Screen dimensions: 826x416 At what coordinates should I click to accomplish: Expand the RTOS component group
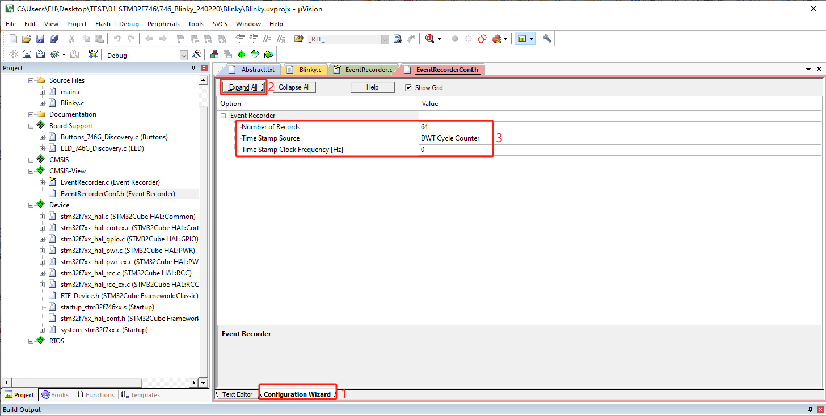[x=31, y=341]
